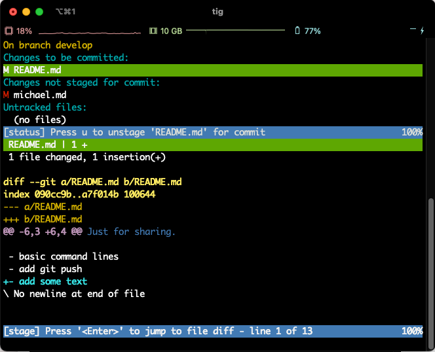The width and height of the screenshot is (435, 352).
Task: Click the green zoom window button
Action: pos(39,12)
